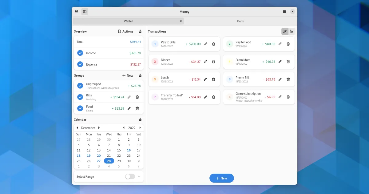Switch to the Bank account tab
Screen dimensions: 369x194
240,21
